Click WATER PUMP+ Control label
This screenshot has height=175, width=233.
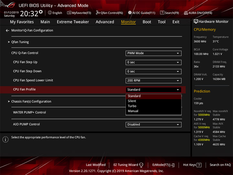(29, 112)
